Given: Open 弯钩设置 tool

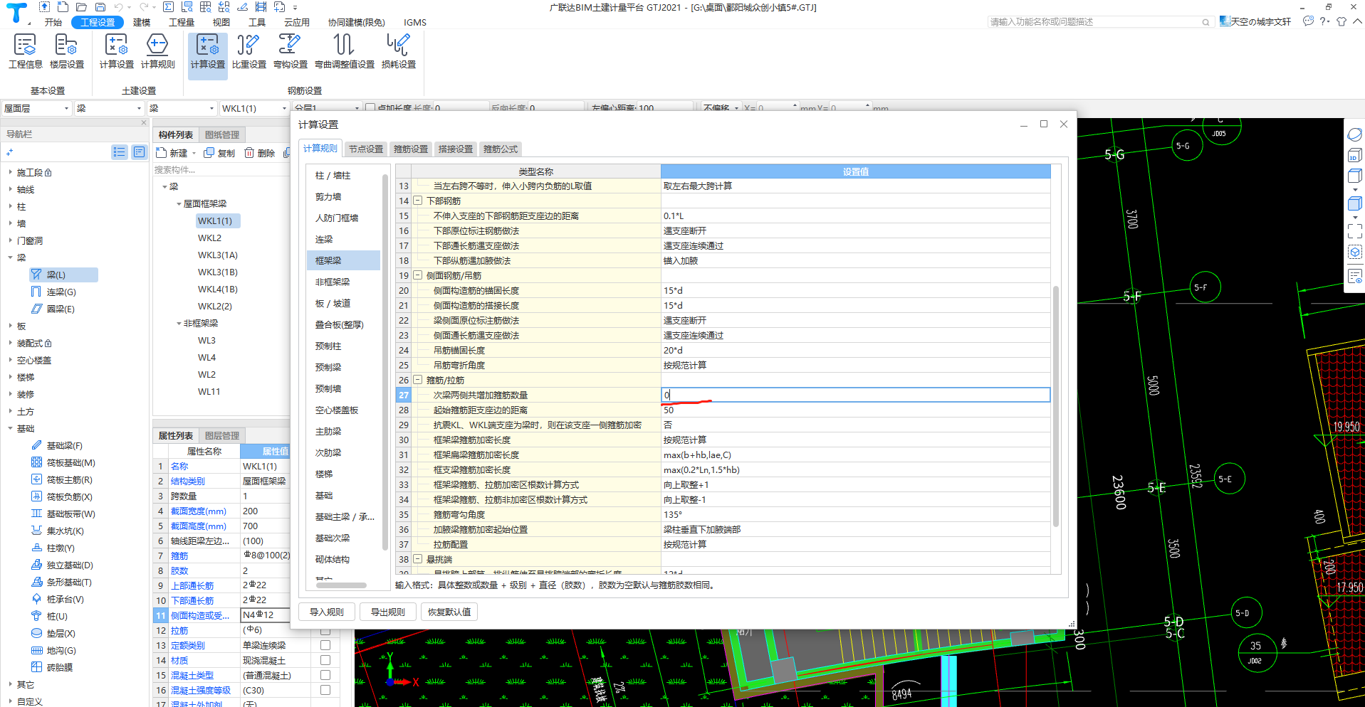Looking at the screenshot, I should click(290, 51).
